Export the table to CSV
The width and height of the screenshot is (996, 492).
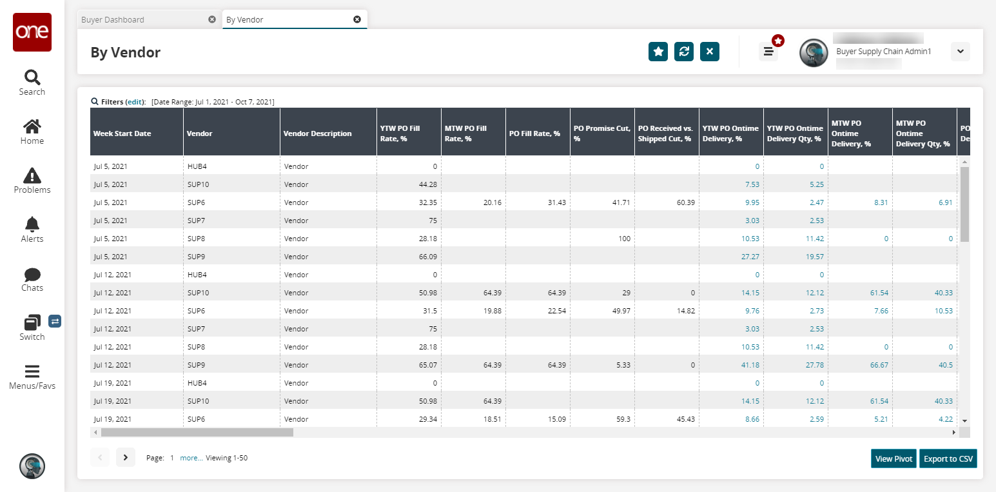pyautogui.click(x=948, y=458)
